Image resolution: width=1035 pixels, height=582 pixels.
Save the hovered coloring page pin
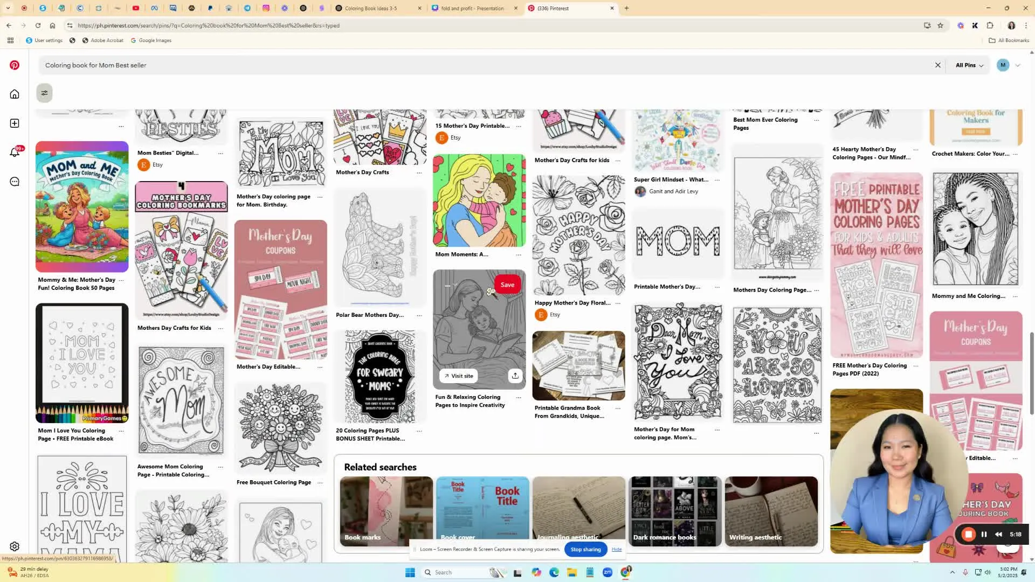(x=507, y=285)
